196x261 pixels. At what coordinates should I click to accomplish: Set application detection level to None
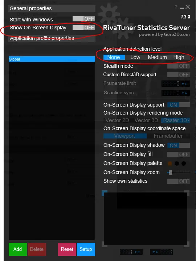point(114,57)
